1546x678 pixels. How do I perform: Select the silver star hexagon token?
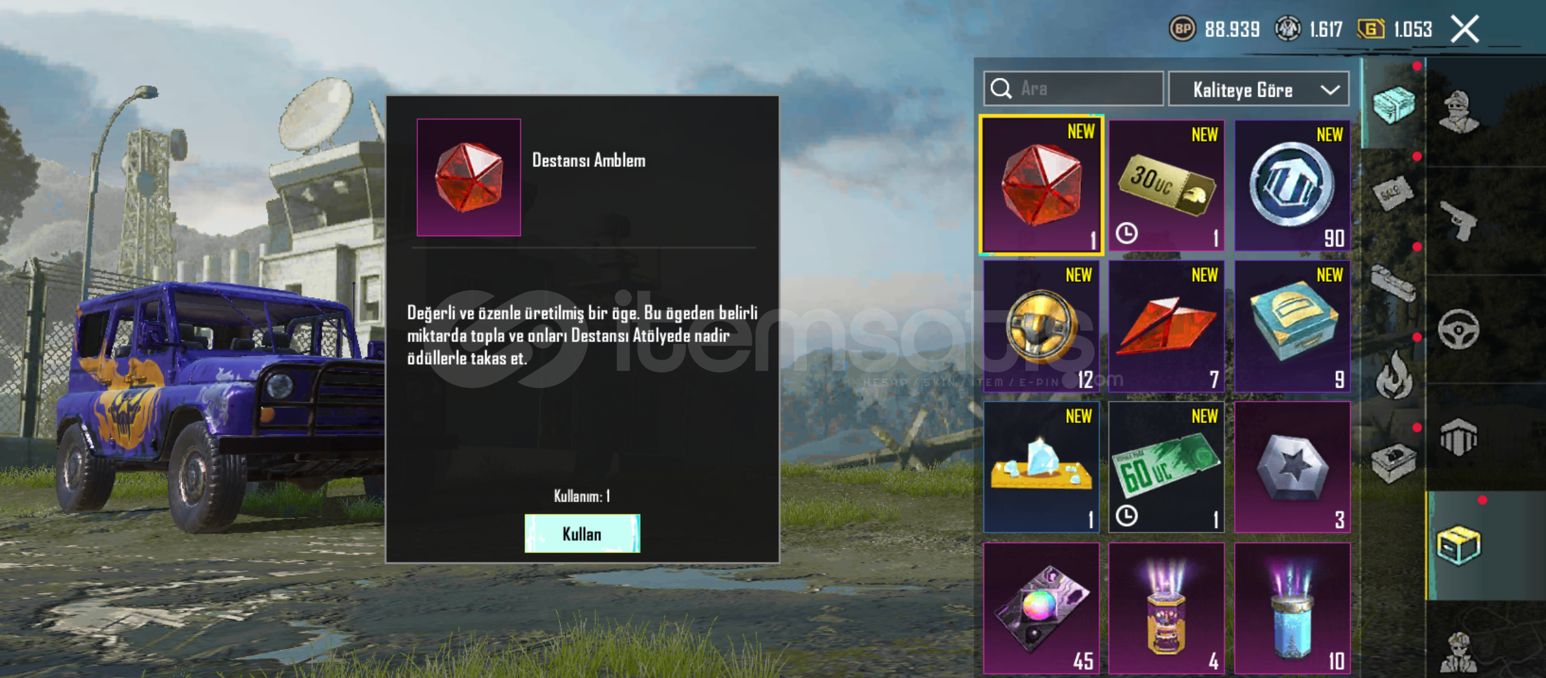(x=1292, y=467)
